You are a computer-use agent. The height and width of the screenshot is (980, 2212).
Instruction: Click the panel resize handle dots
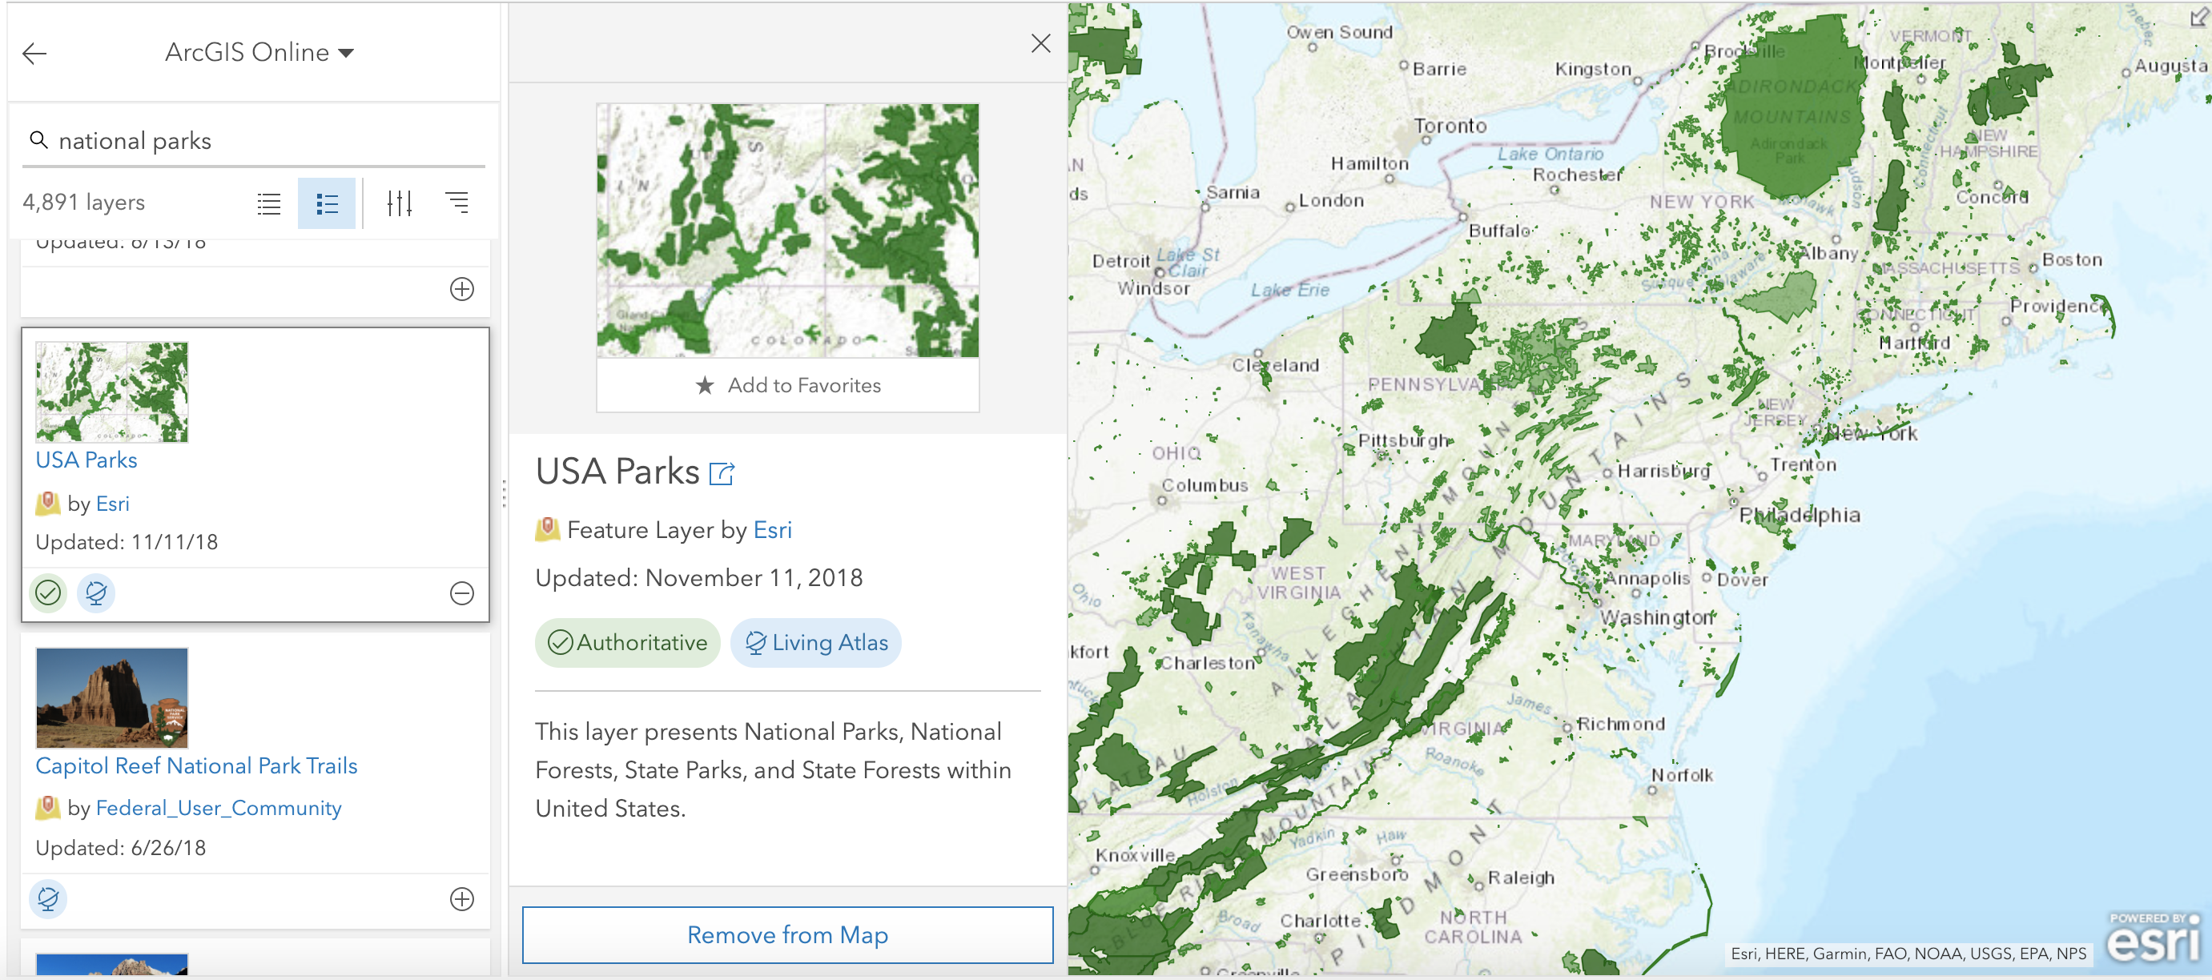coord(504,493)
